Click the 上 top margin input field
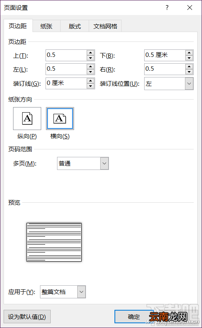 click(x=66, y=55)
